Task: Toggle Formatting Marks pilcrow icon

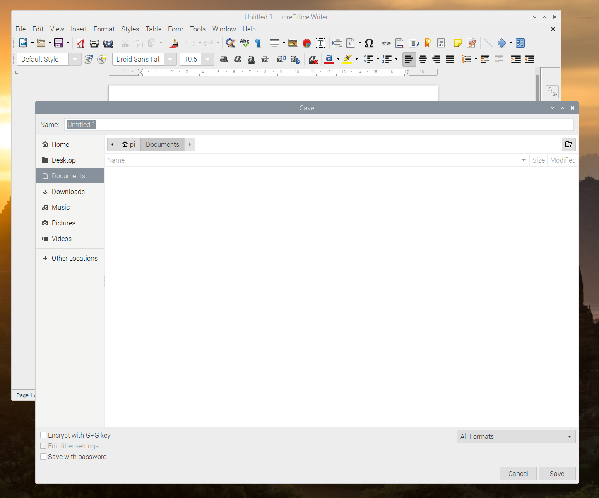Action: [x=258, y=43]
